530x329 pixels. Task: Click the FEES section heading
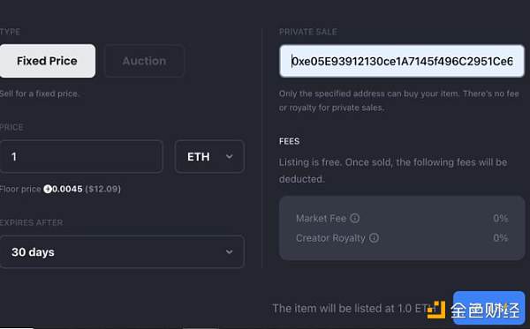[x=290, y=141]
